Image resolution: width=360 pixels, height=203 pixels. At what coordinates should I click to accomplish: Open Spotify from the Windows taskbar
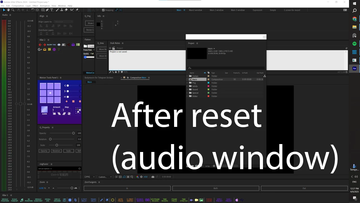tap(354, 44)
